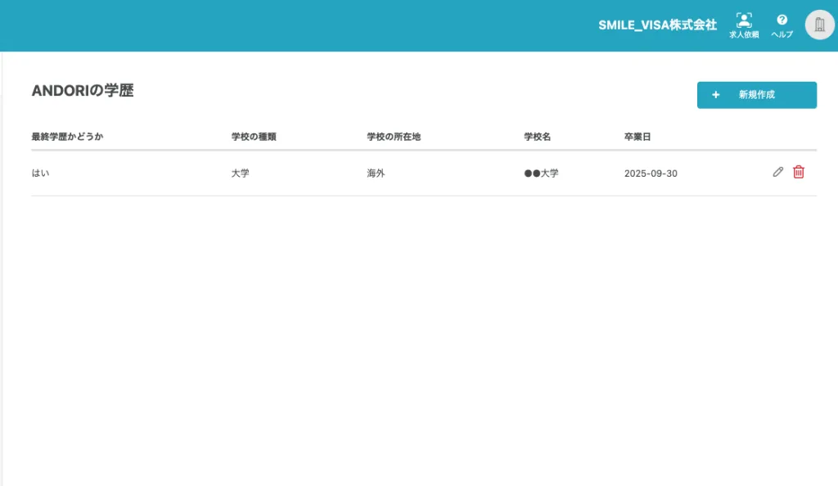This screenshot has height=486, width=838.
Task: Click the 学校の所在地 column header
Action: (x=394, y=137)
